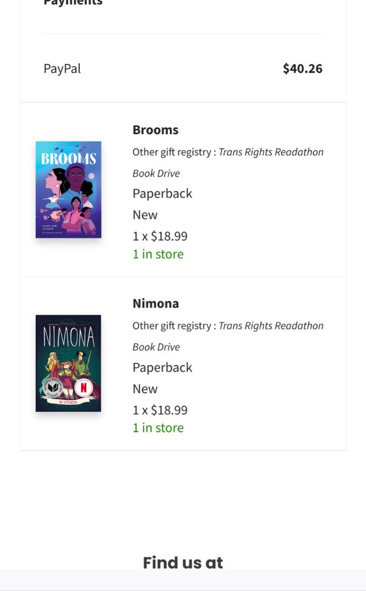Click the Payments section heading
This screenshot has height=591, width=366.
point(73,3)
